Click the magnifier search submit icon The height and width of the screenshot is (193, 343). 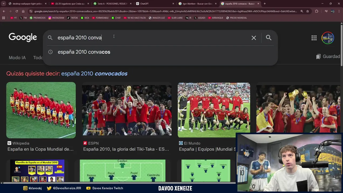tap(269, 38)
